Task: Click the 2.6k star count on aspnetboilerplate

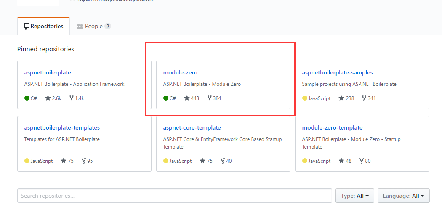Action: click(x=57, y=98)
